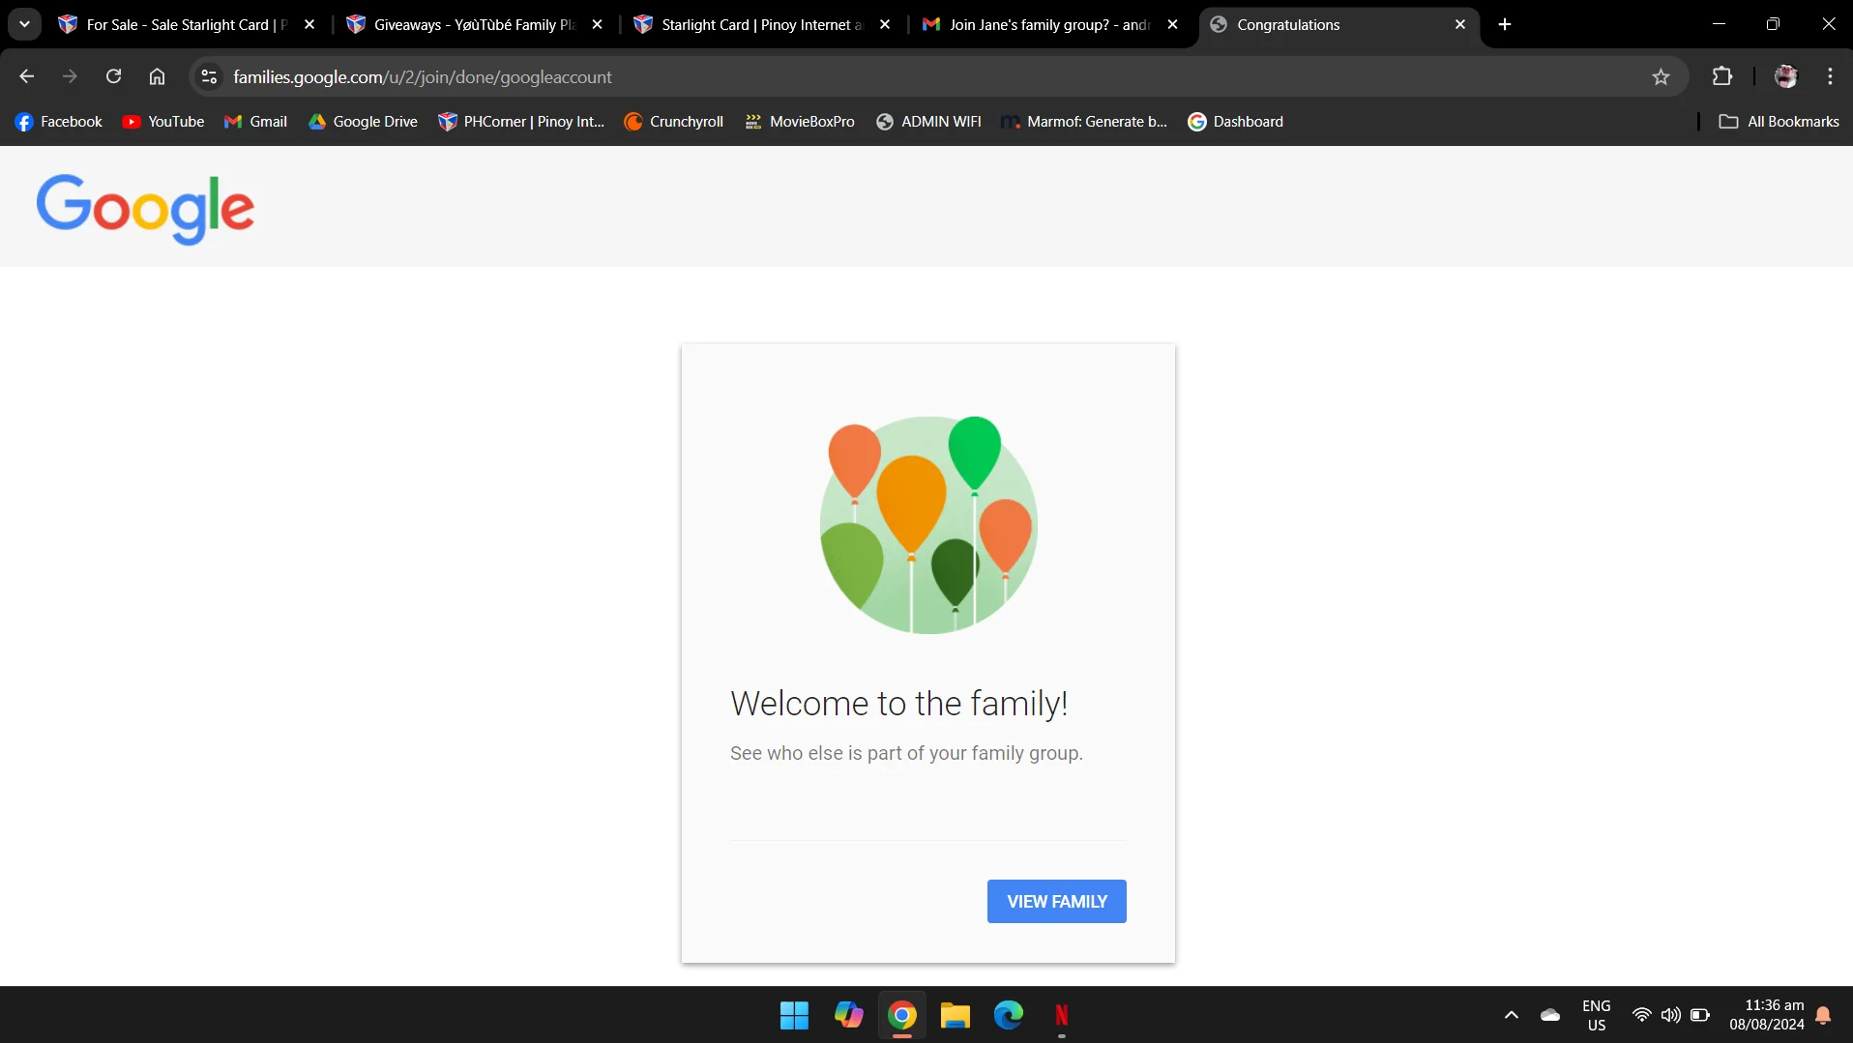Viewport: 1853px width, 1043px height.
Task: Close the Giveaways tab
Action: (598, 24)
